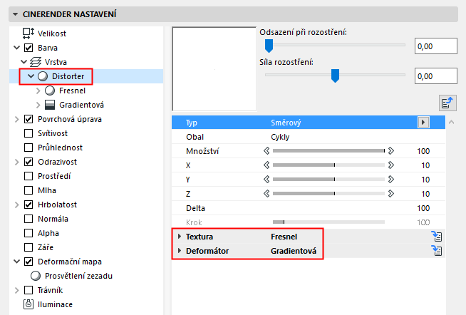Select the Iluminace tree item
Image resolution: width=466 pixels, height=315 pixels.
55,304
